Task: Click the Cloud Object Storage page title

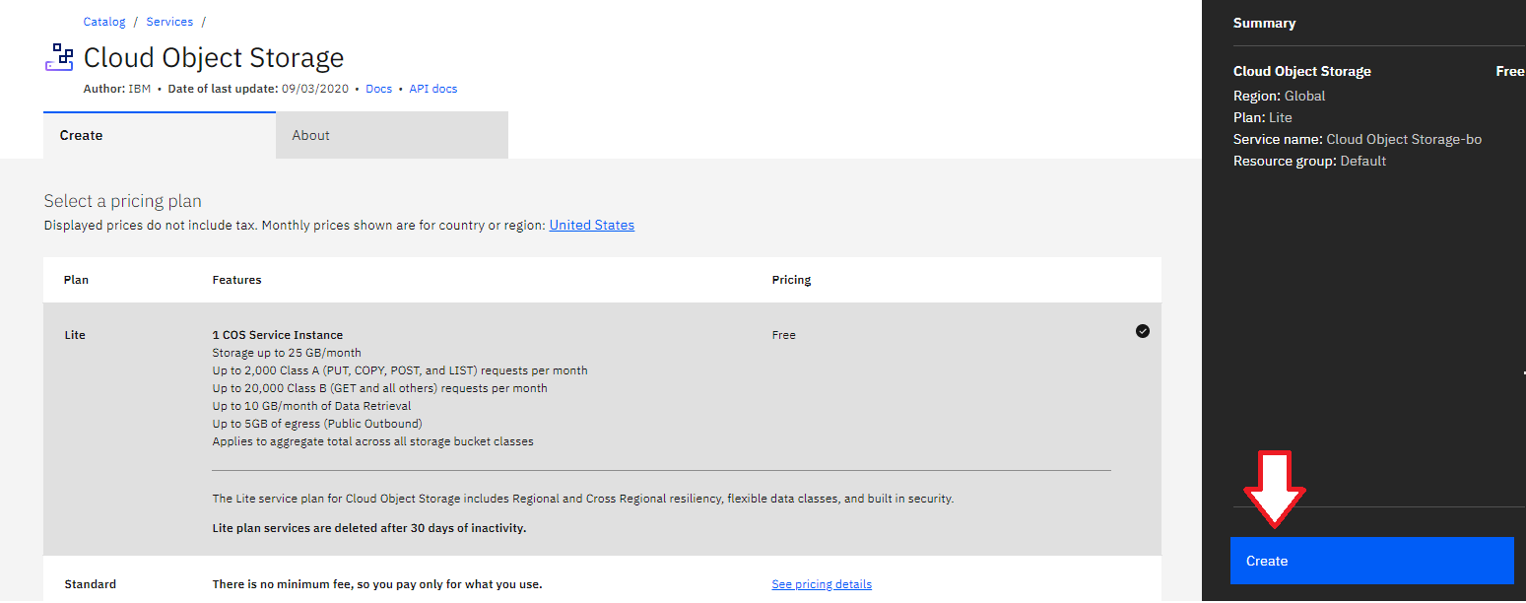Action: point(214,57)
